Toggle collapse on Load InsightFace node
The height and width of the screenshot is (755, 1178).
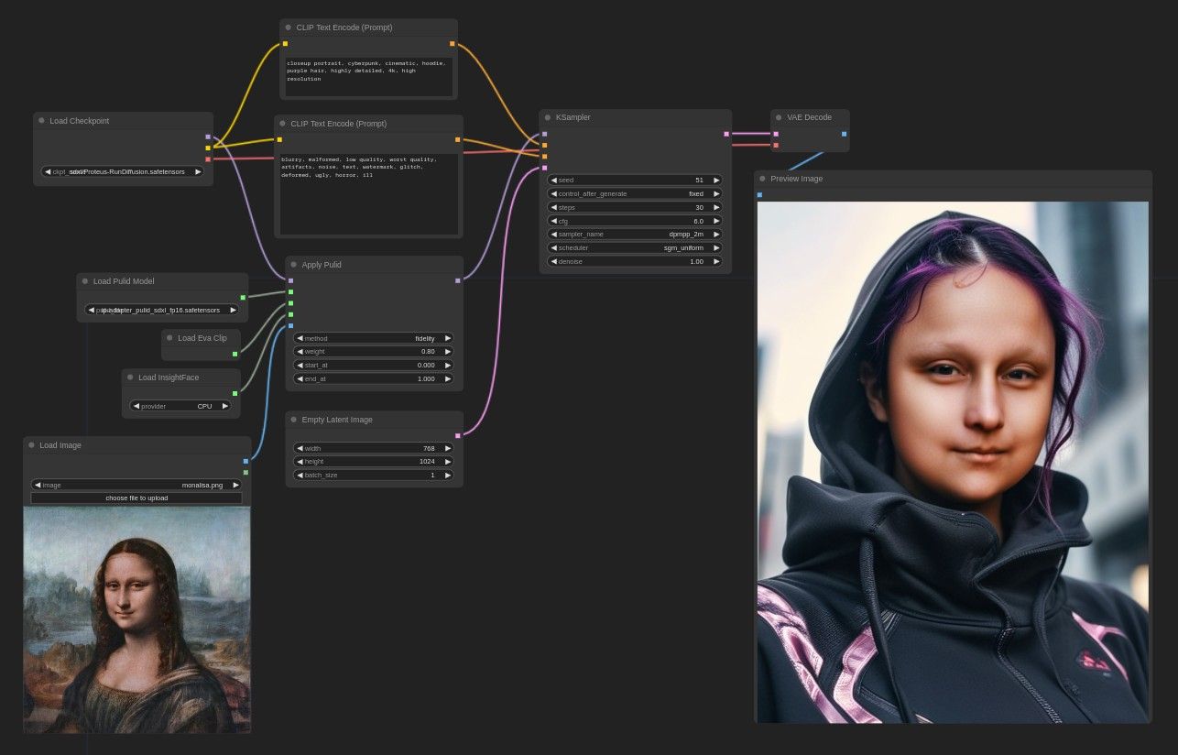pos(130,377)
